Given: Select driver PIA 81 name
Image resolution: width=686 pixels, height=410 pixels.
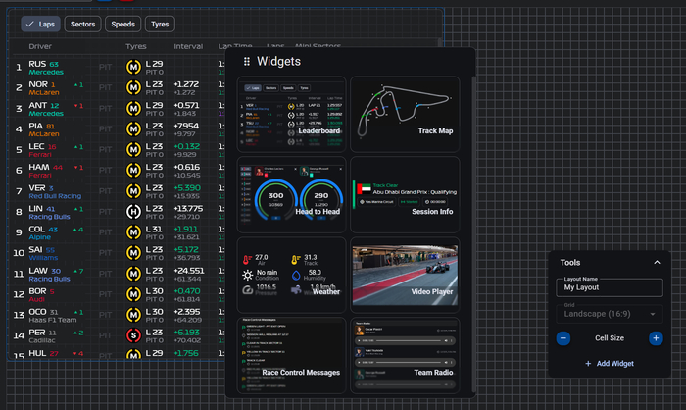Looking at the screenshot, I should pyautogui.click(x=41, y=126).
